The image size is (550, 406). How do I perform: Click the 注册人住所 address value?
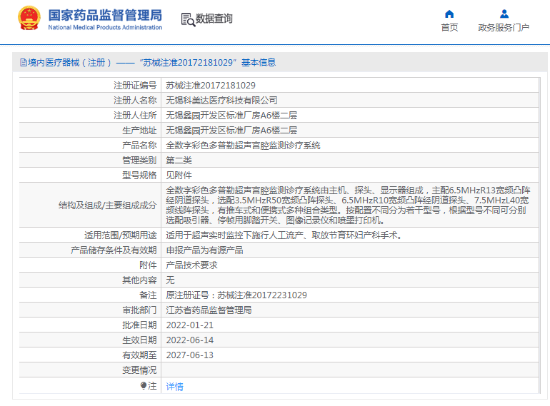[231, 116]
